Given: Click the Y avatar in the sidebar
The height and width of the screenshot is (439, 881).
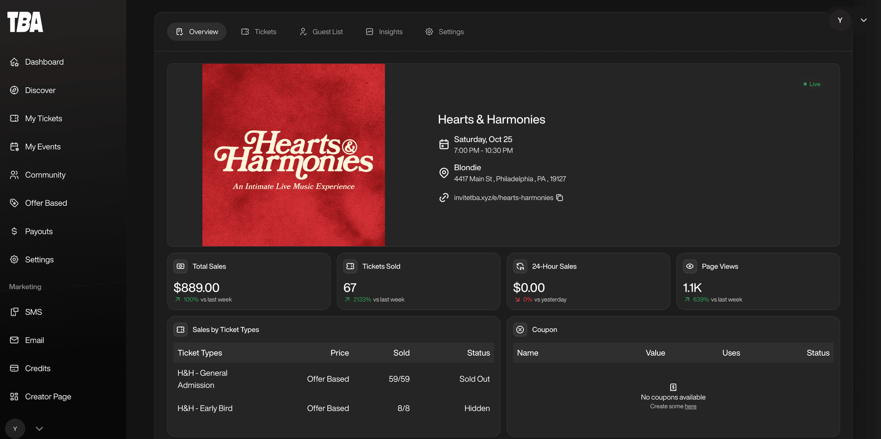Looking at the screenshot, I should tap(15, 429).
